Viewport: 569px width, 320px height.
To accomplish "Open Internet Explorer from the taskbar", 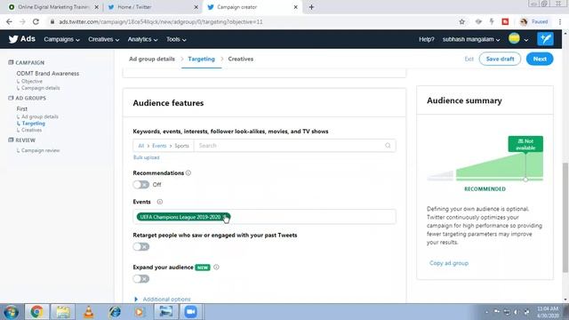I will coord(115,312).
